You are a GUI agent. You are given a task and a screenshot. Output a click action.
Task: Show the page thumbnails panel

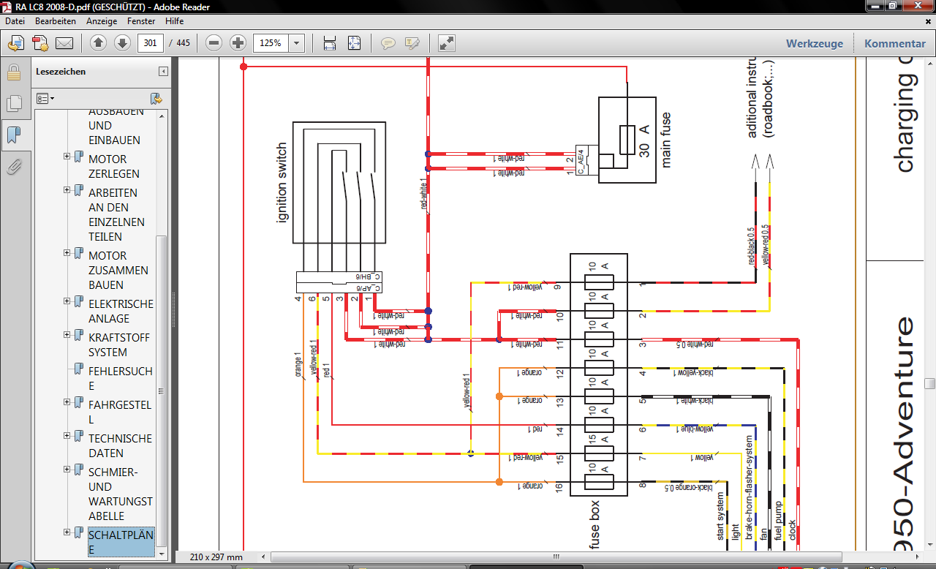pos(13,104)
